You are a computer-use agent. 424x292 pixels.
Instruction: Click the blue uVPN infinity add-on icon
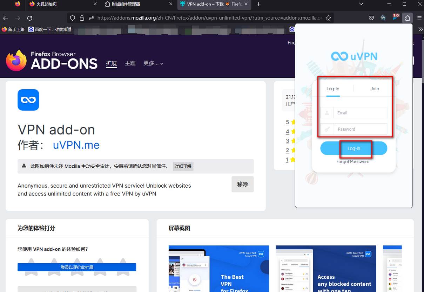pyautogui.click(x=28, y=100)
